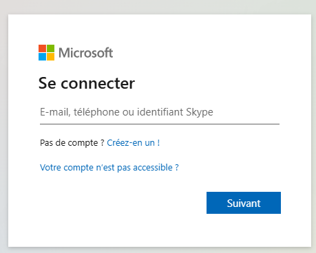Click the yellow square of Microsoft logo
The width and height of the screenshot is (316, 253).
pyautogui.click(x=51, y=57)
